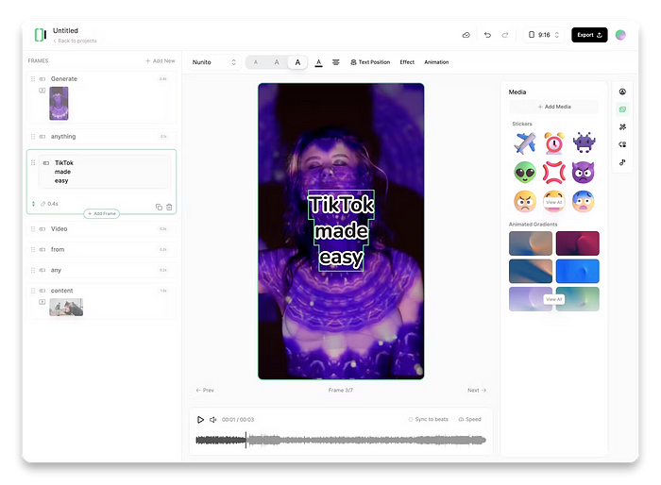Click the playhead marker on waveform
Image resolution: width=661 pixels, height=485 pixels.
pos(246,440)
